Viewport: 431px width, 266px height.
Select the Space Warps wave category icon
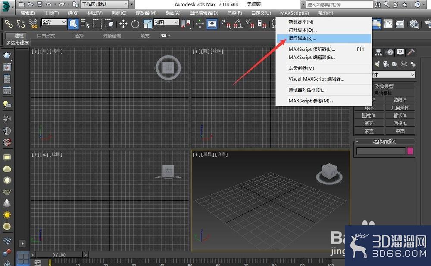[x=404, y=64]
